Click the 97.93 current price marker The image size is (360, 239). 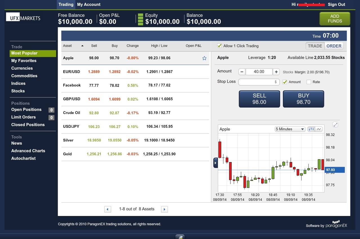point(335,170)
